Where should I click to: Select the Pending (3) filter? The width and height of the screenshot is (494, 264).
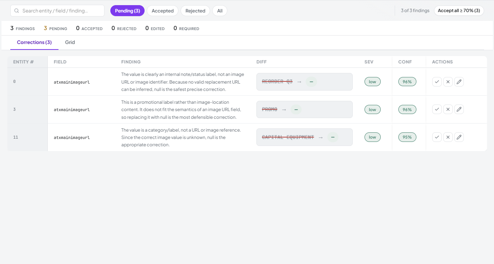click(x=127, y=11)
